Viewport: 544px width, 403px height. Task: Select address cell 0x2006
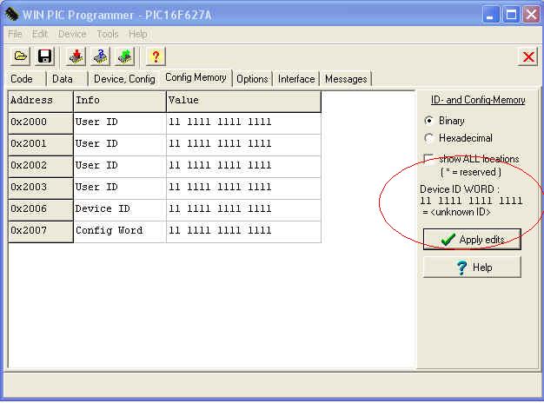point(41,210)
